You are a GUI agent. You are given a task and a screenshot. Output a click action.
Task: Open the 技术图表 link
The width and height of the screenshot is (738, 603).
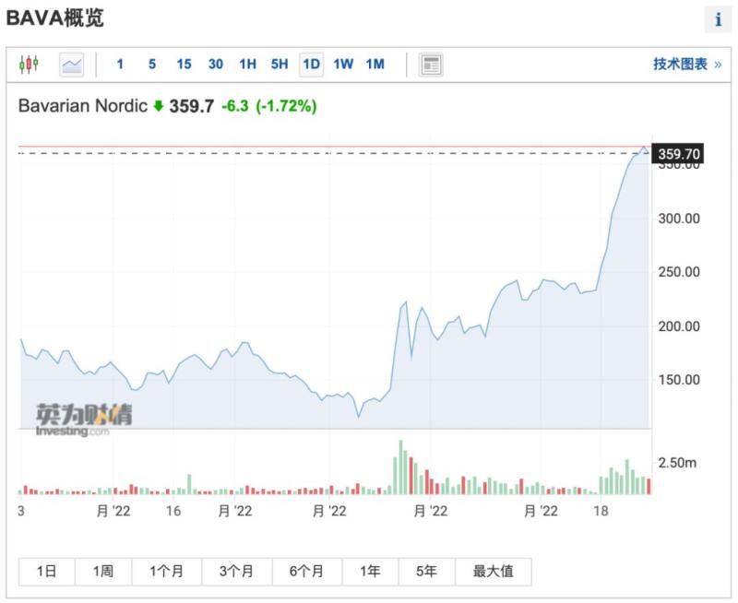(687, 64)
